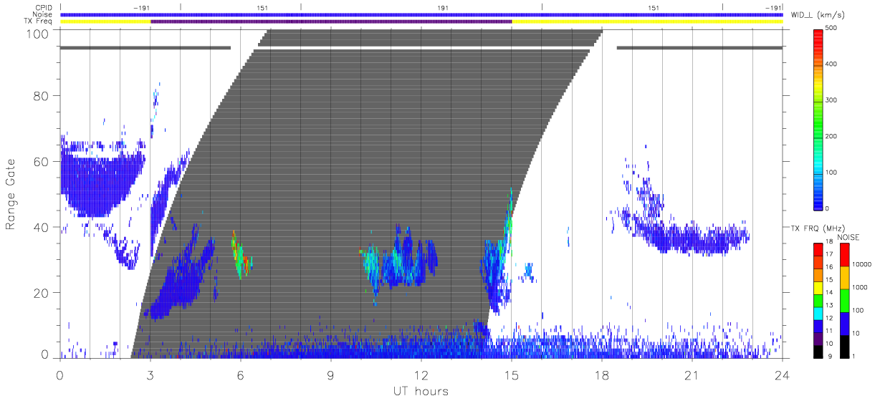This screenshot has height=406, width=880.
Task: Click the blue scatter band near 21 UT
Action: point(692,240)
